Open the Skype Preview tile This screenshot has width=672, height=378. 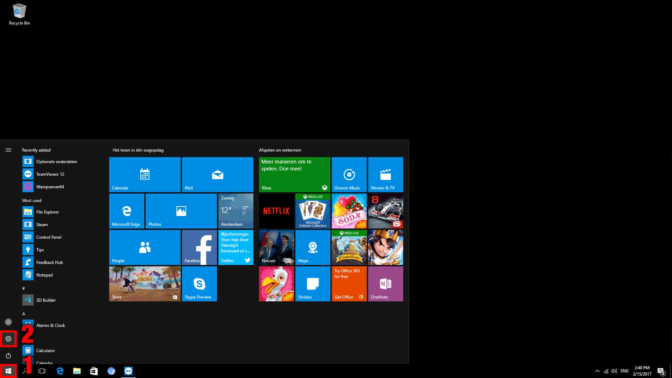(x=199, y=284)
